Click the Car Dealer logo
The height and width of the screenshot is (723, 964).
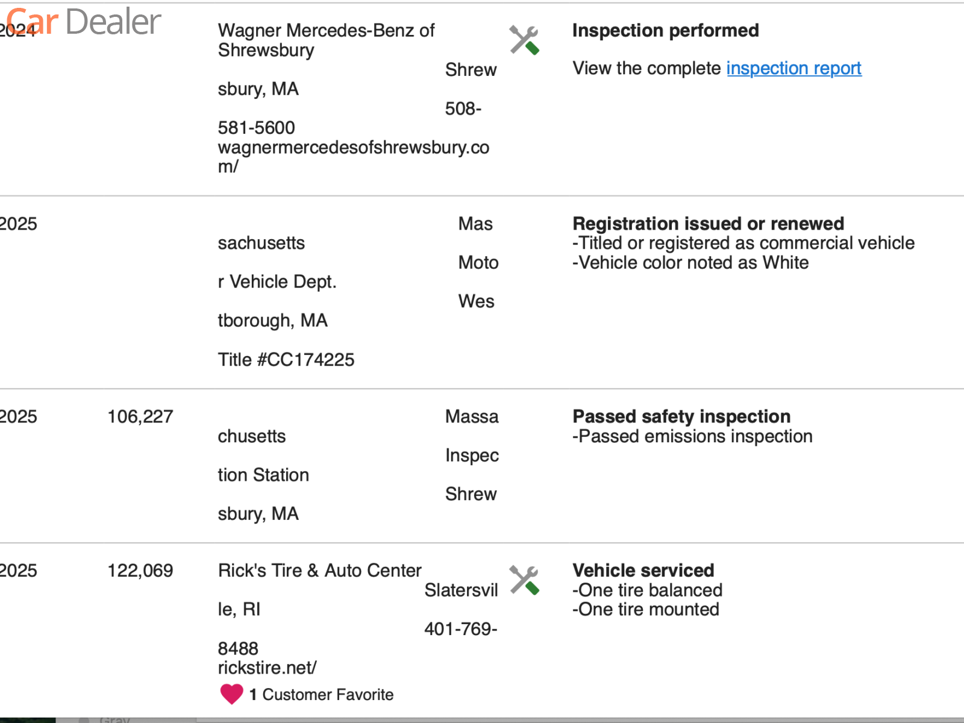click(x=84, y=22)
